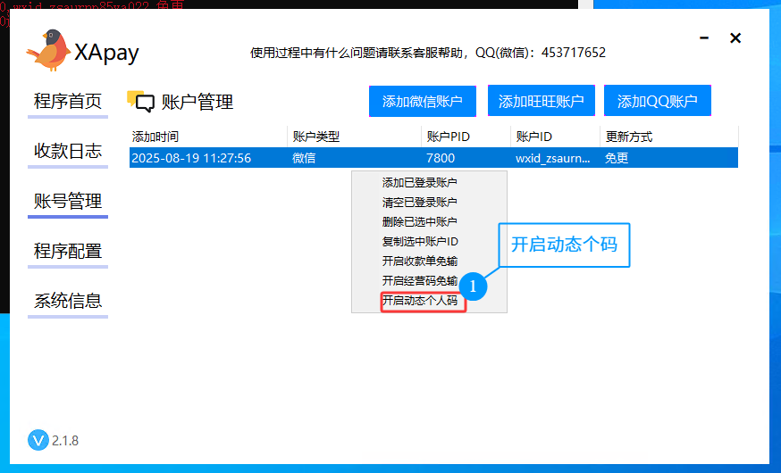781x473 pixels.
Task: Click the 添加旺旺账户 button
Action: click(541, 102)
